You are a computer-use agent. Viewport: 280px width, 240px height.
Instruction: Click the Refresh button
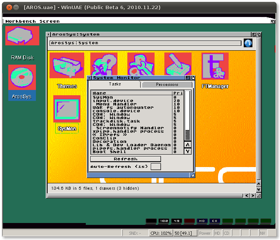[125, 159]
